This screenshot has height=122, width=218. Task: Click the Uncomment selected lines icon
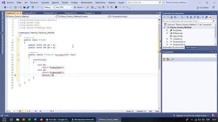[x=111, y=7]
